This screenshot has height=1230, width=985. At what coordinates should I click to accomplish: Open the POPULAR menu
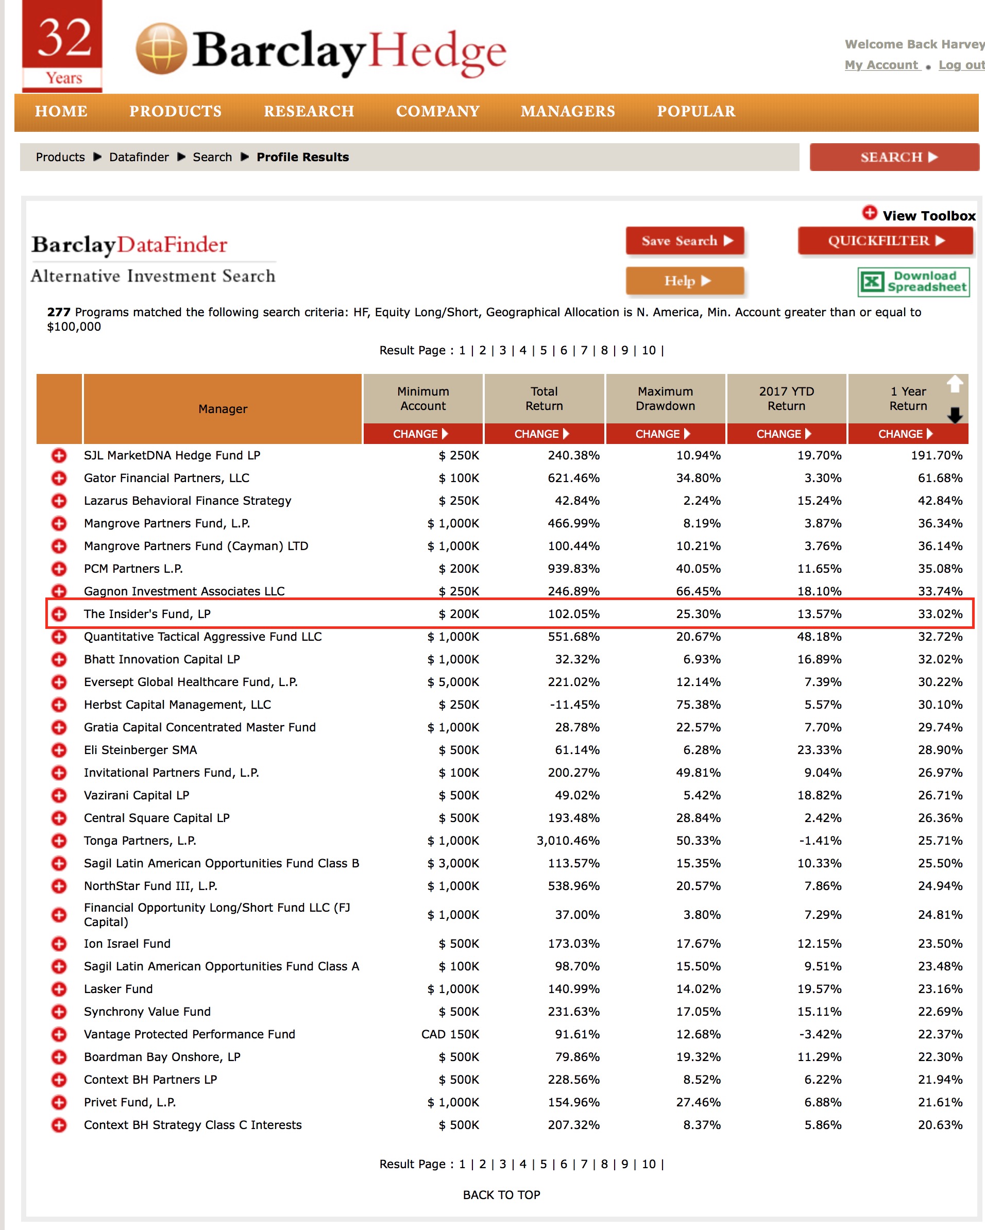tap(696, 111)
